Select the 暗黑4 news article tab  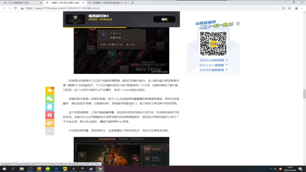[x=64, y=3]
